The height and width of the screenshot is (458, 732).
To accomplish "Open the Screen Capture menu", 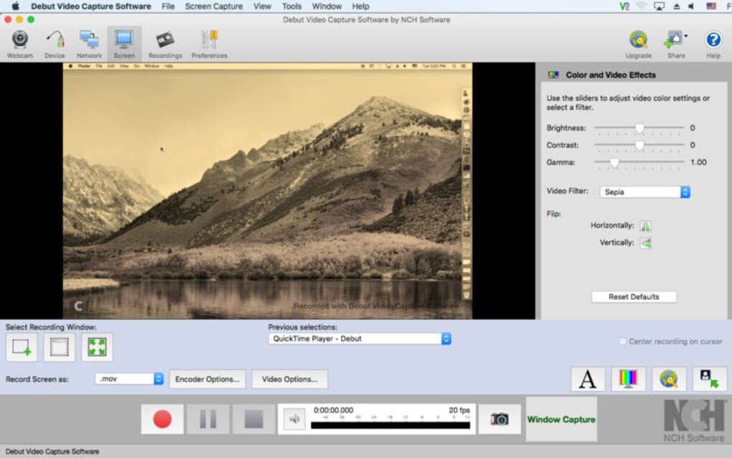I will tap(213, 6).
